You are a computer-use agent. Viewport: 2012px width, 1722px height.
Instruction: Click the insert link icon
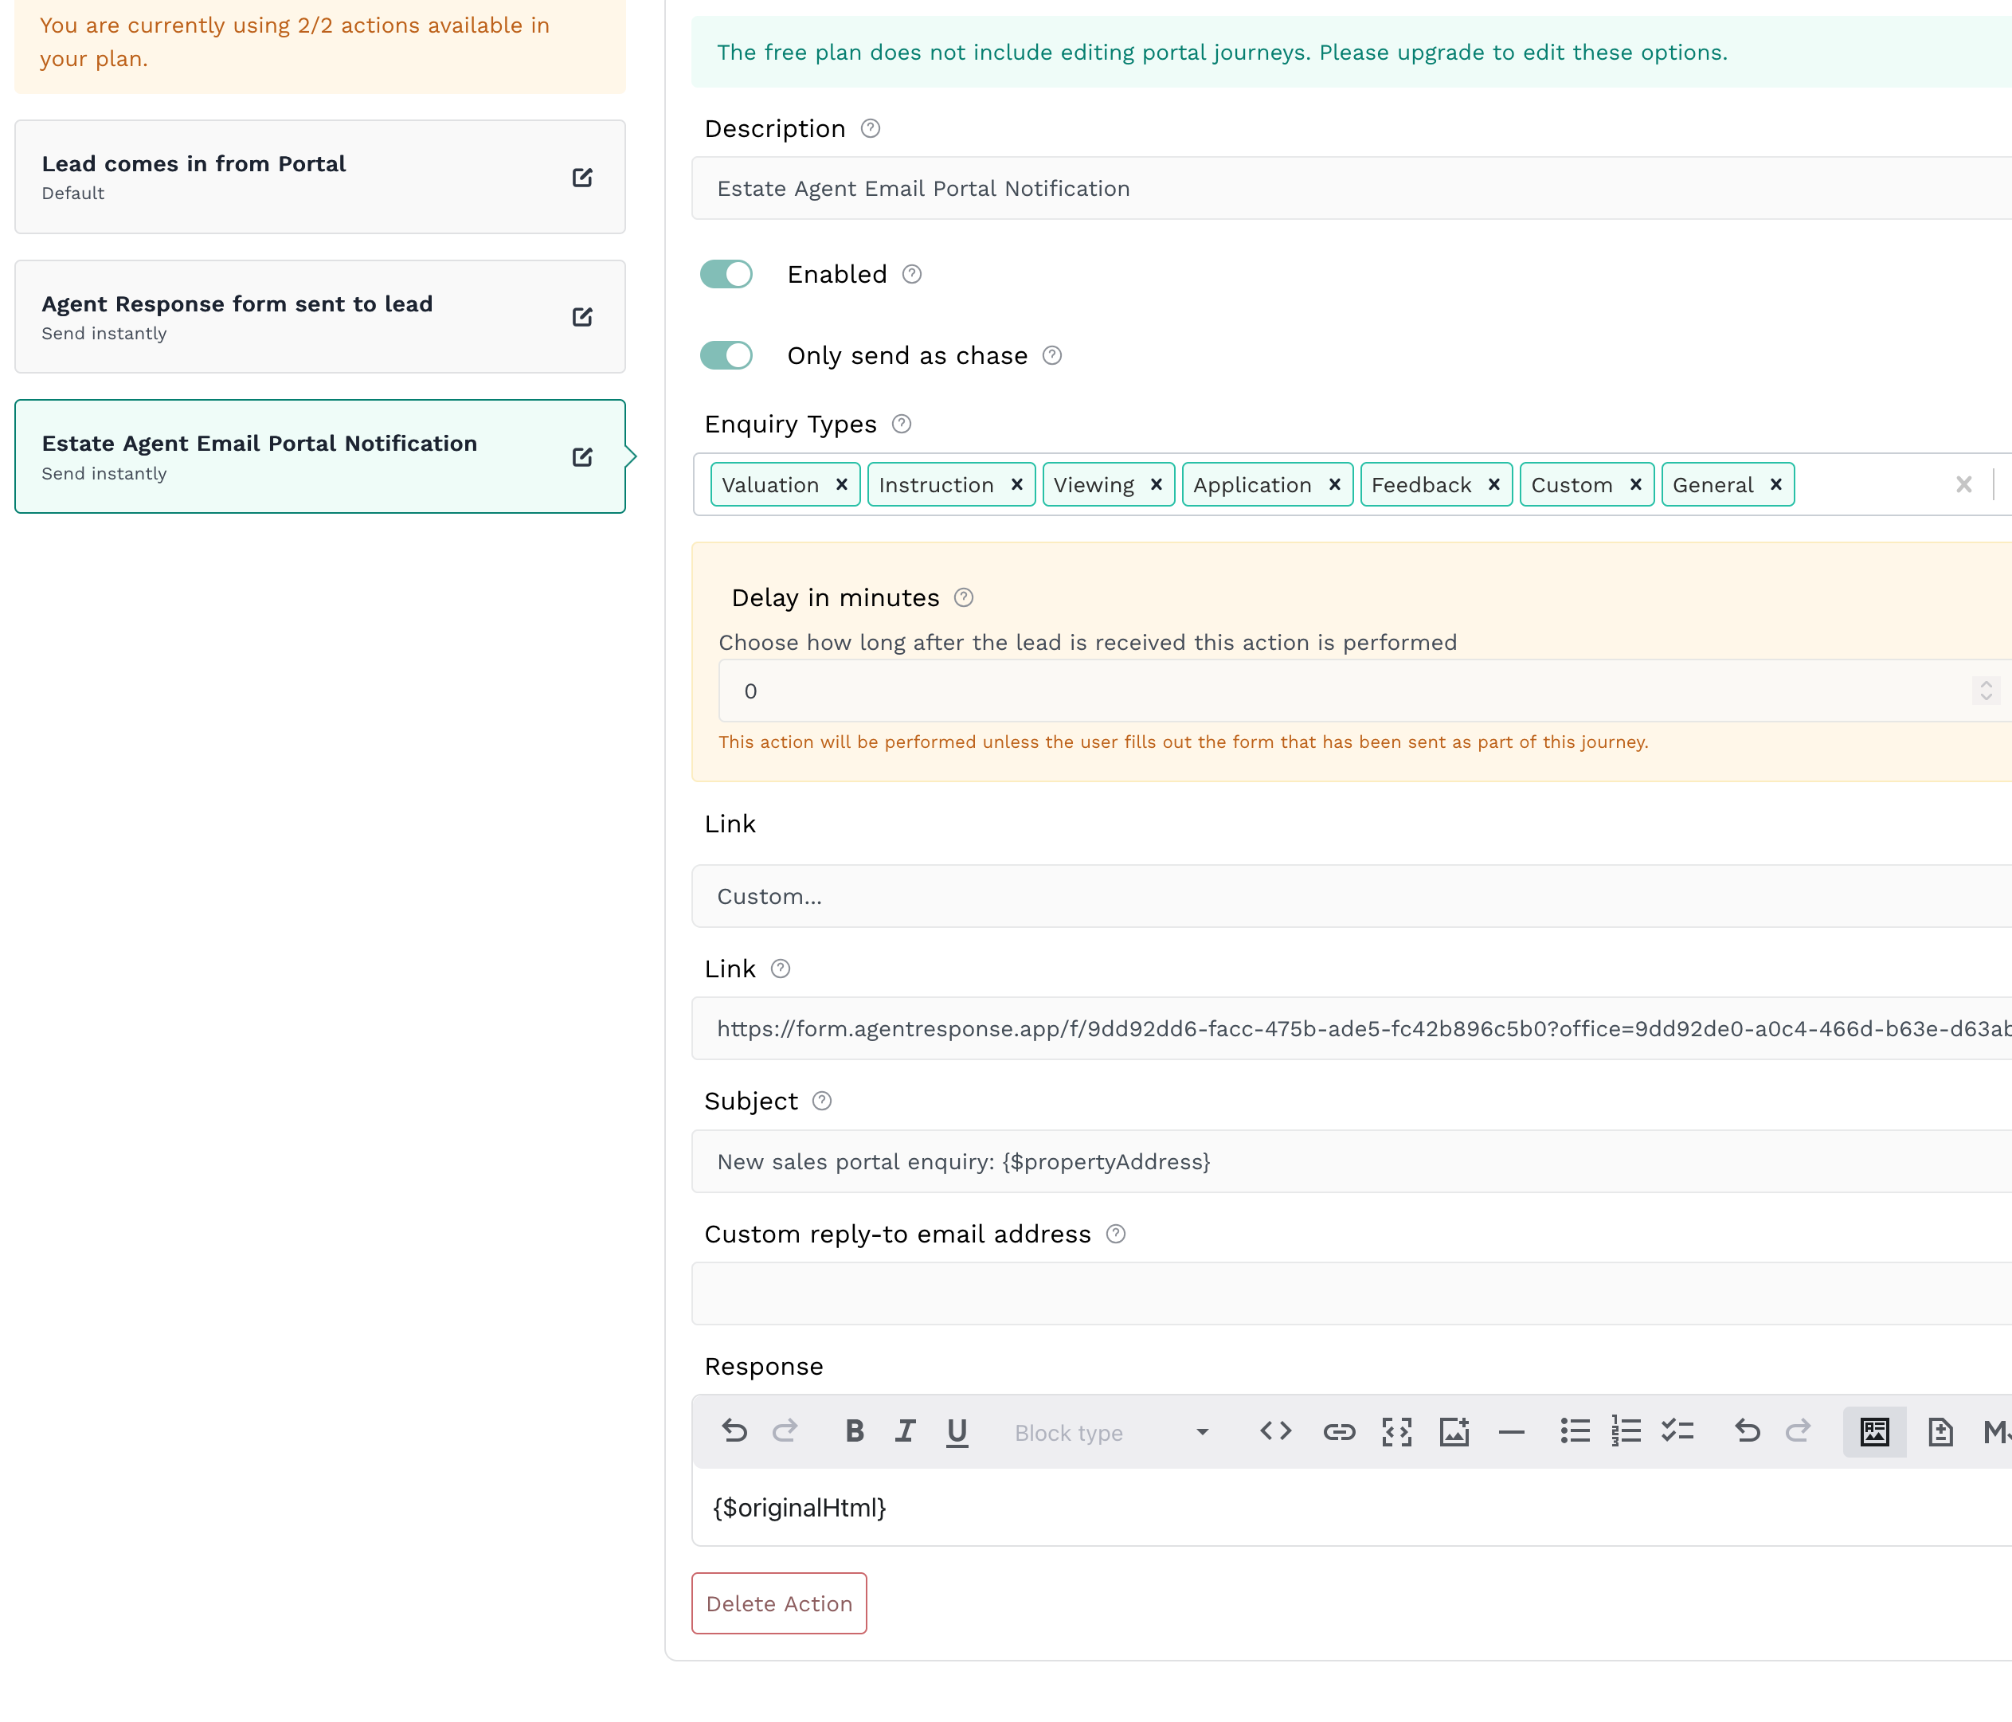1338,1430
